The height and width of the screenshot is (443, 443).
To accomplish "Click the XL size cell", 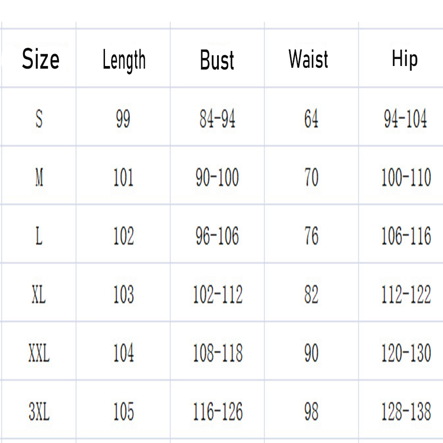I will click(39, 295).
